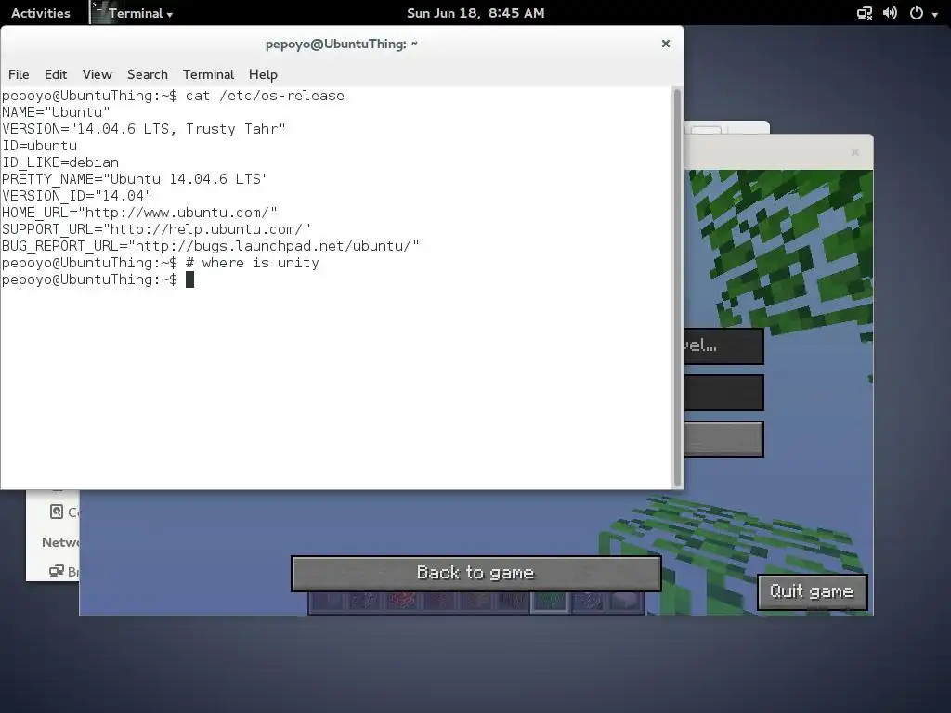Close the terminal window

(665, 44)
